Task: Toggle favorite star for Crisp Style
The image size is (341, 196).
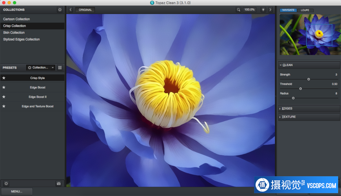Action: (x=4, y=78)
